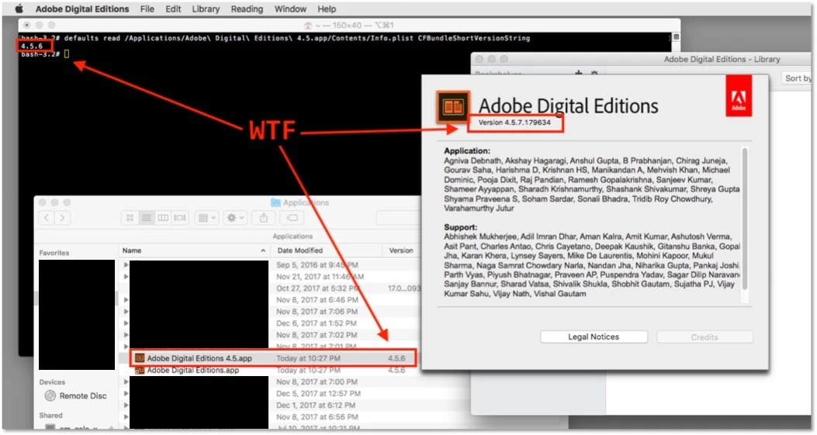Open the File menu
This screenshot has height=435, width=817.
pyautogui.click(x=147, y=9)
